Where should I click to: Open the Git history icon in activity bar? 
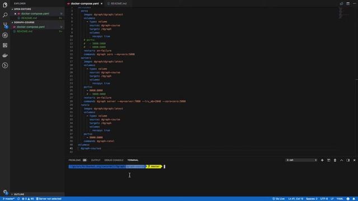pos(5,65)
